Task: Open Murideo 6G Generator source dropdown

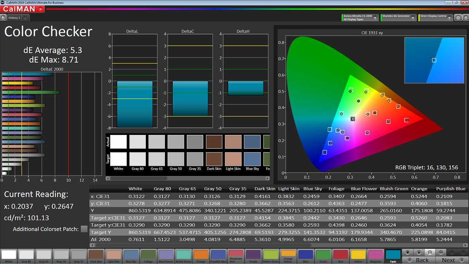Action: [398, 18]
